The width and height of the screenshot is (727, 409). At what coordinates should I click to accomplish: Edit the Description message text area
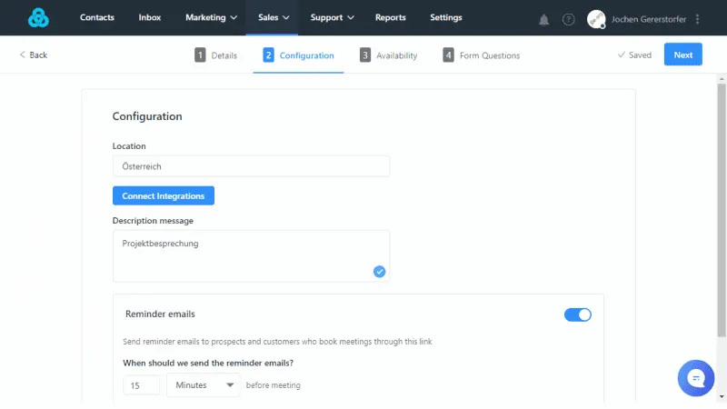[251, 256]
